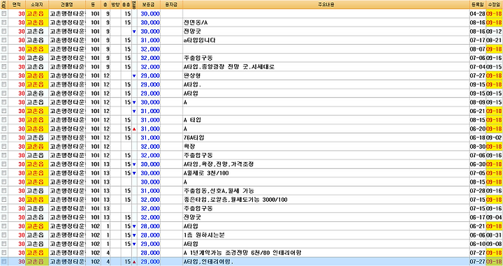Image resolution: width=503 pixels, height=266 pixels.
Task: Click the 09-04 modified date
Action: 494,218
